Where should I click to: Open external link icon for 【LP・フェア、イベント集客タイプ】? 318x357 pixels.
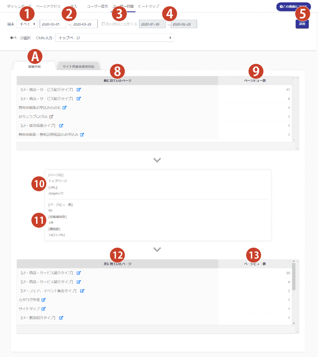(x=82, y=291)
